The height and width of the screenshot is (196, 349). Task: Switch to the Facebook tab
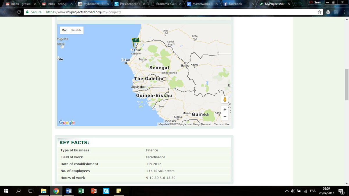pyautogui.click(x=235, y=4)
